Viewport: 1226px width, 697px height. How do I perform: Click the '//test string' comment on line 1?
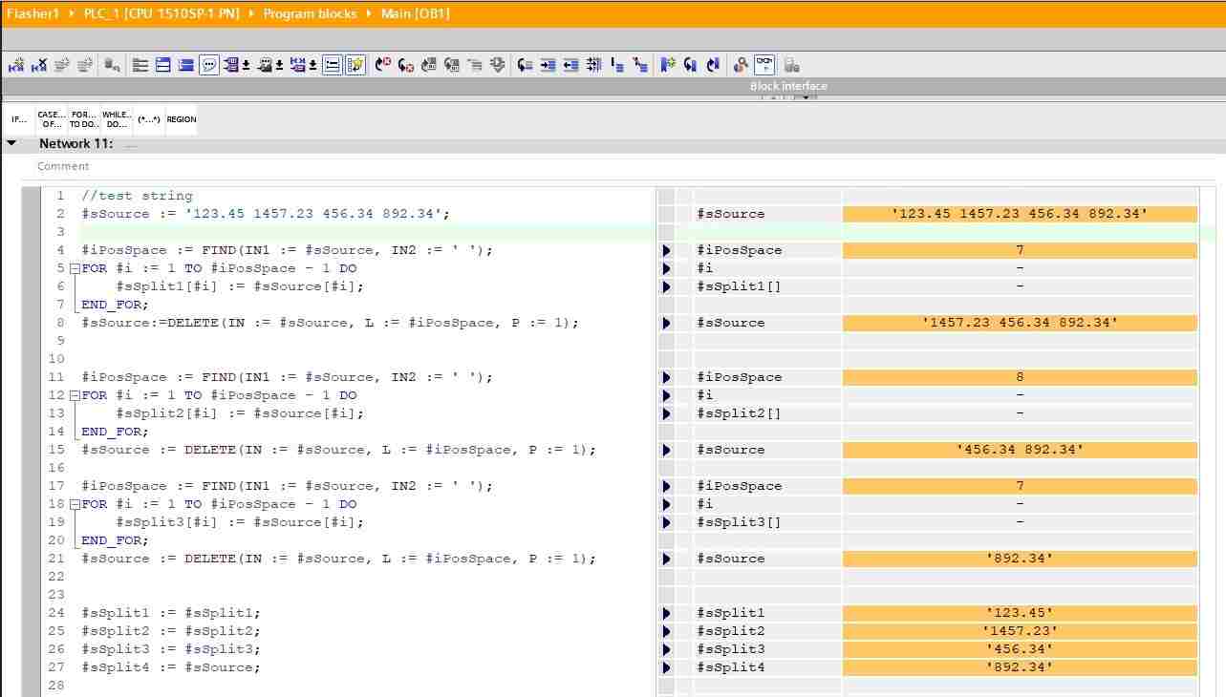[x=137, y=196]
